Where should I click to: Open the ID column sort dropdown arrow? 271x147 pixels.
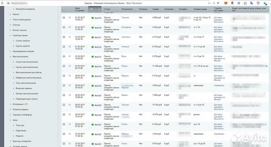pyautogui.click(x=99, y=9)
